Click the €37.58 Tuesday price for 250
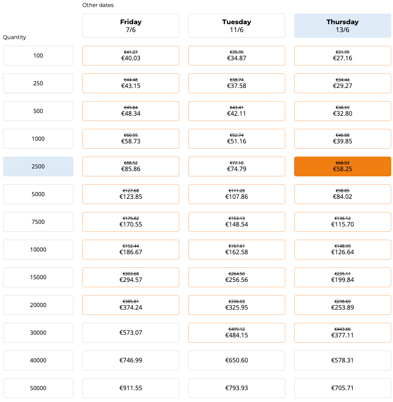Viewport: 393px width, 402px height. (x=237, y=83)
